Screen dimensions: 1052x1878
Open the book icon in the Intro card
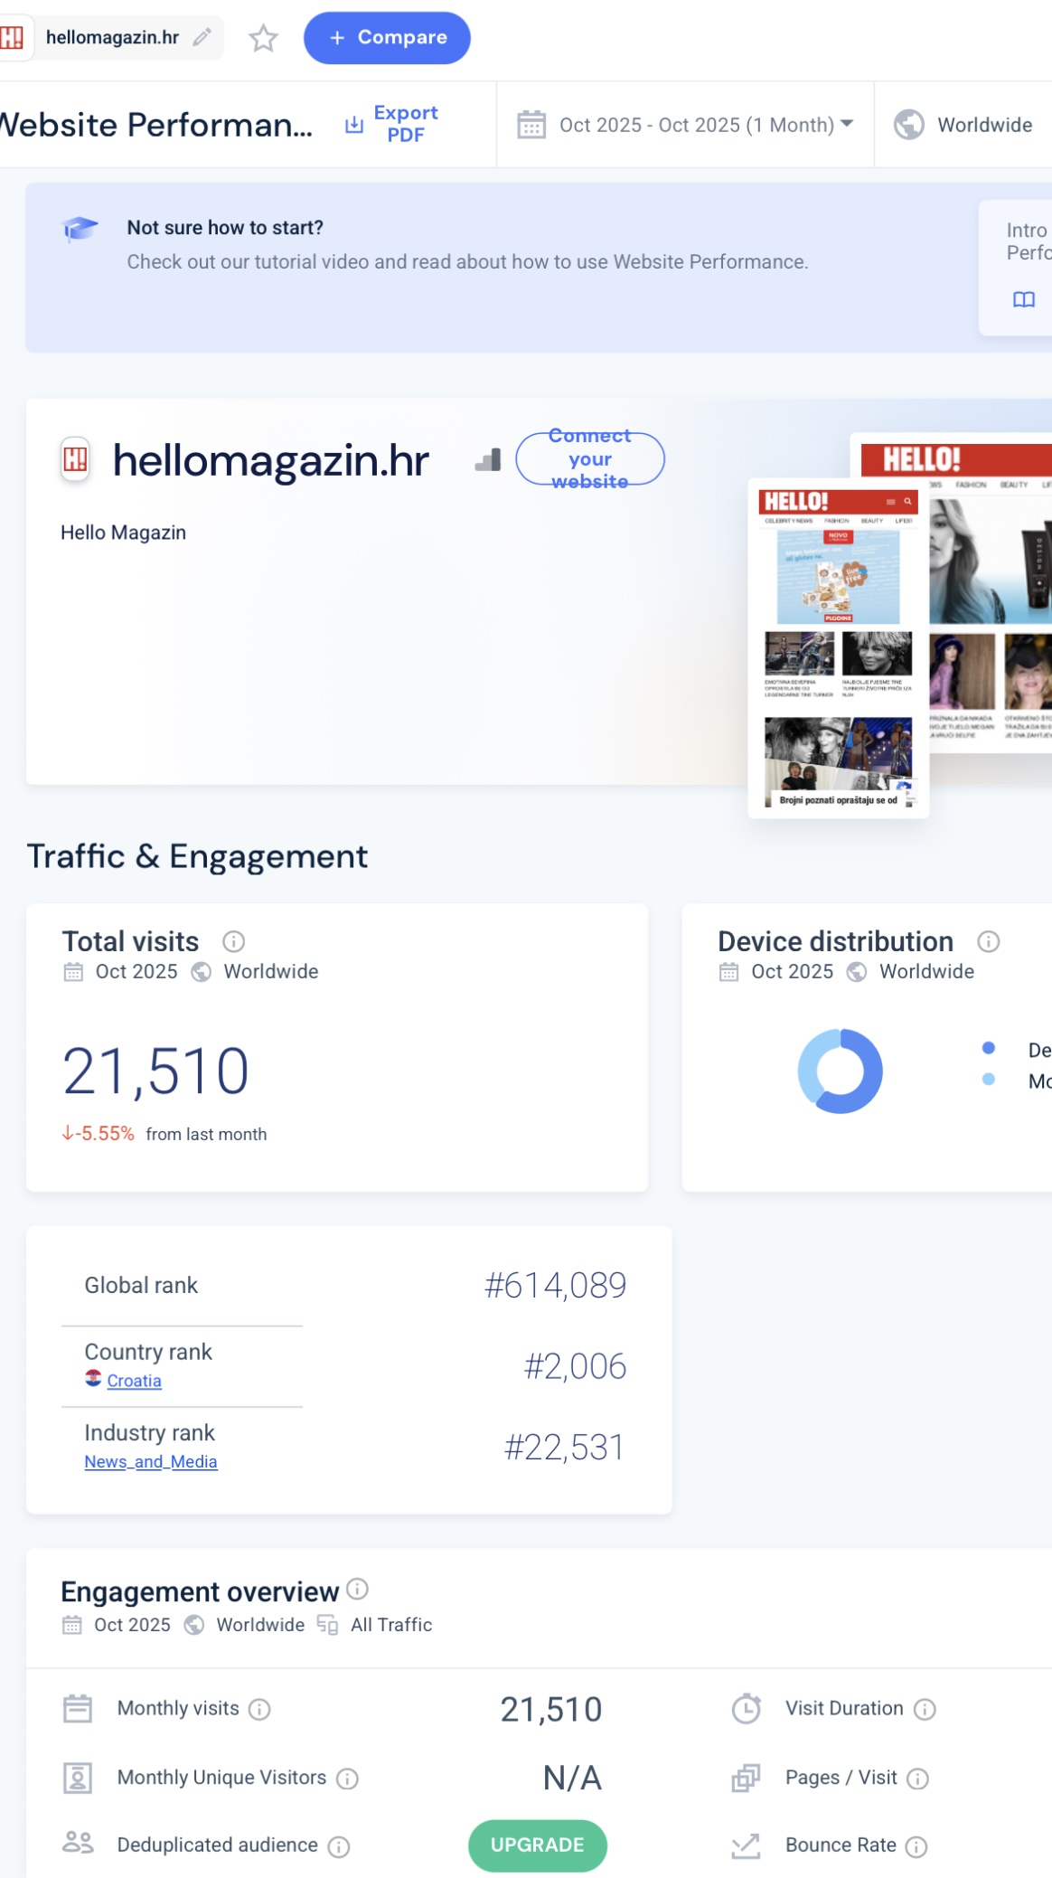1023,299
